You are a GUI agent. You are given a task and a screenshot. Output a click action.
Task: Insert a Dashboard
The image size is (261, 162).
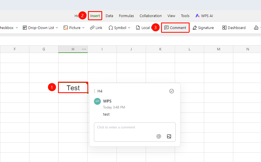tap(234, 28)
